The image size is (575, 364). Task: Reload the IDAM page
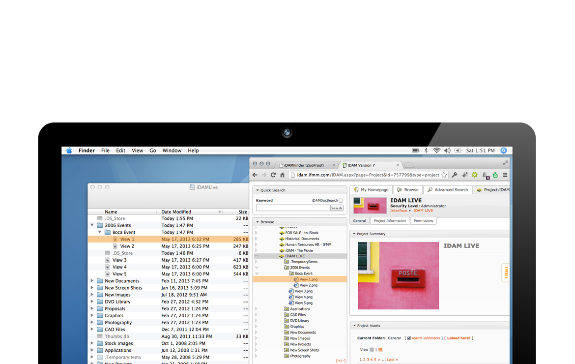point(273,175)
